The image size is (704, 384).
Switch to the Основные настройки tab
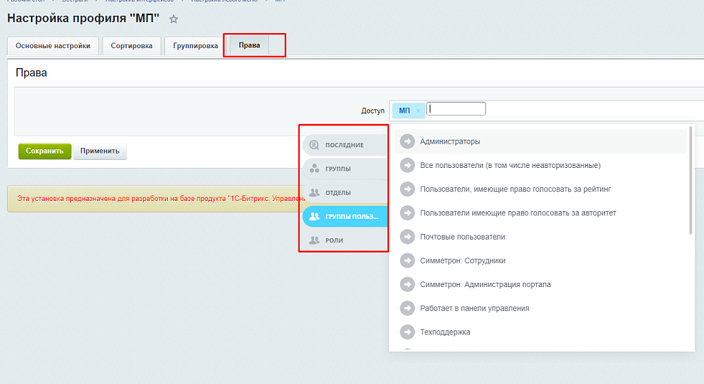pos(53,46)
